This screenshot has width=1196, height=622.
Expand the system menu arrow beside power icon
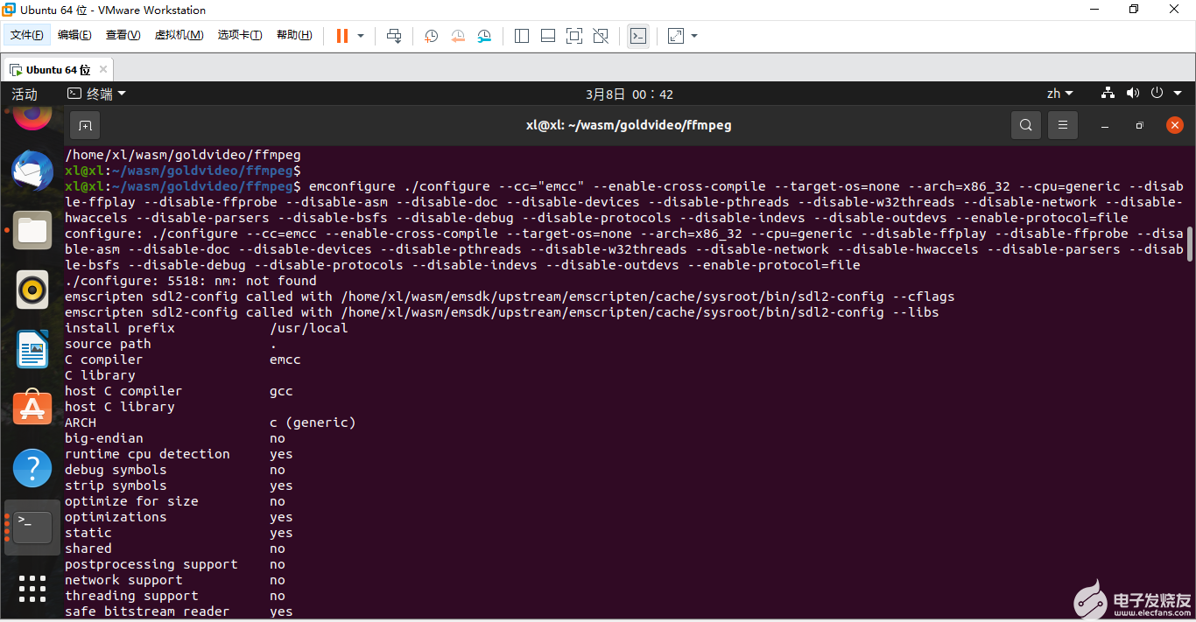pos(1178,94)
